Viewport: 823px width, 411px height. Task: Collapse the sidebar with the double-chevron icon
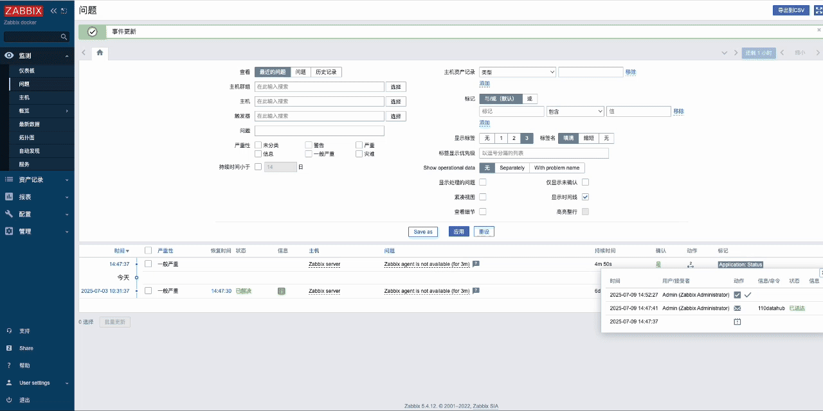(53, 11)
